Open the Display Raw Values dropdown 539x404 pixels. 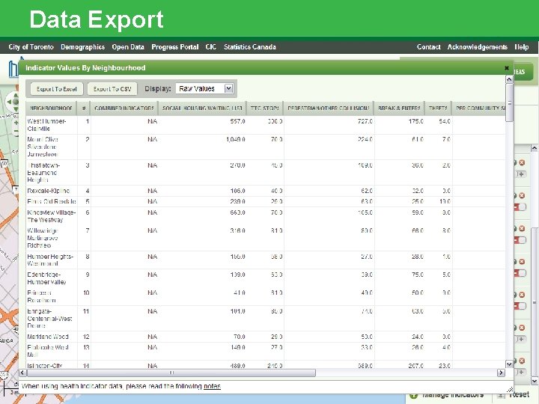(x=205, y=88)
